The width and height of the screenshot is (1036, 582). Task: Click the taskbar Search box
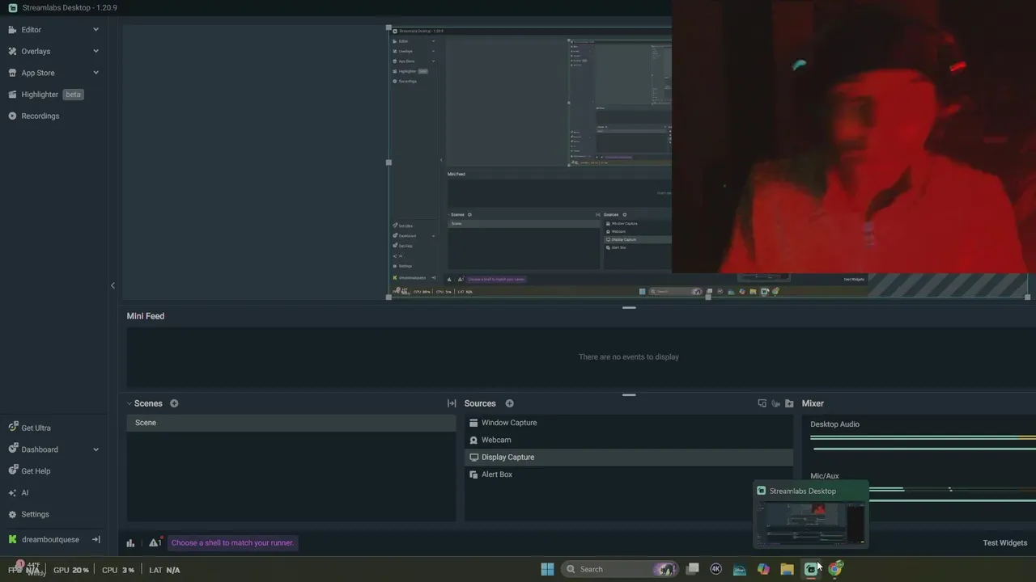(x=621, y=569)
